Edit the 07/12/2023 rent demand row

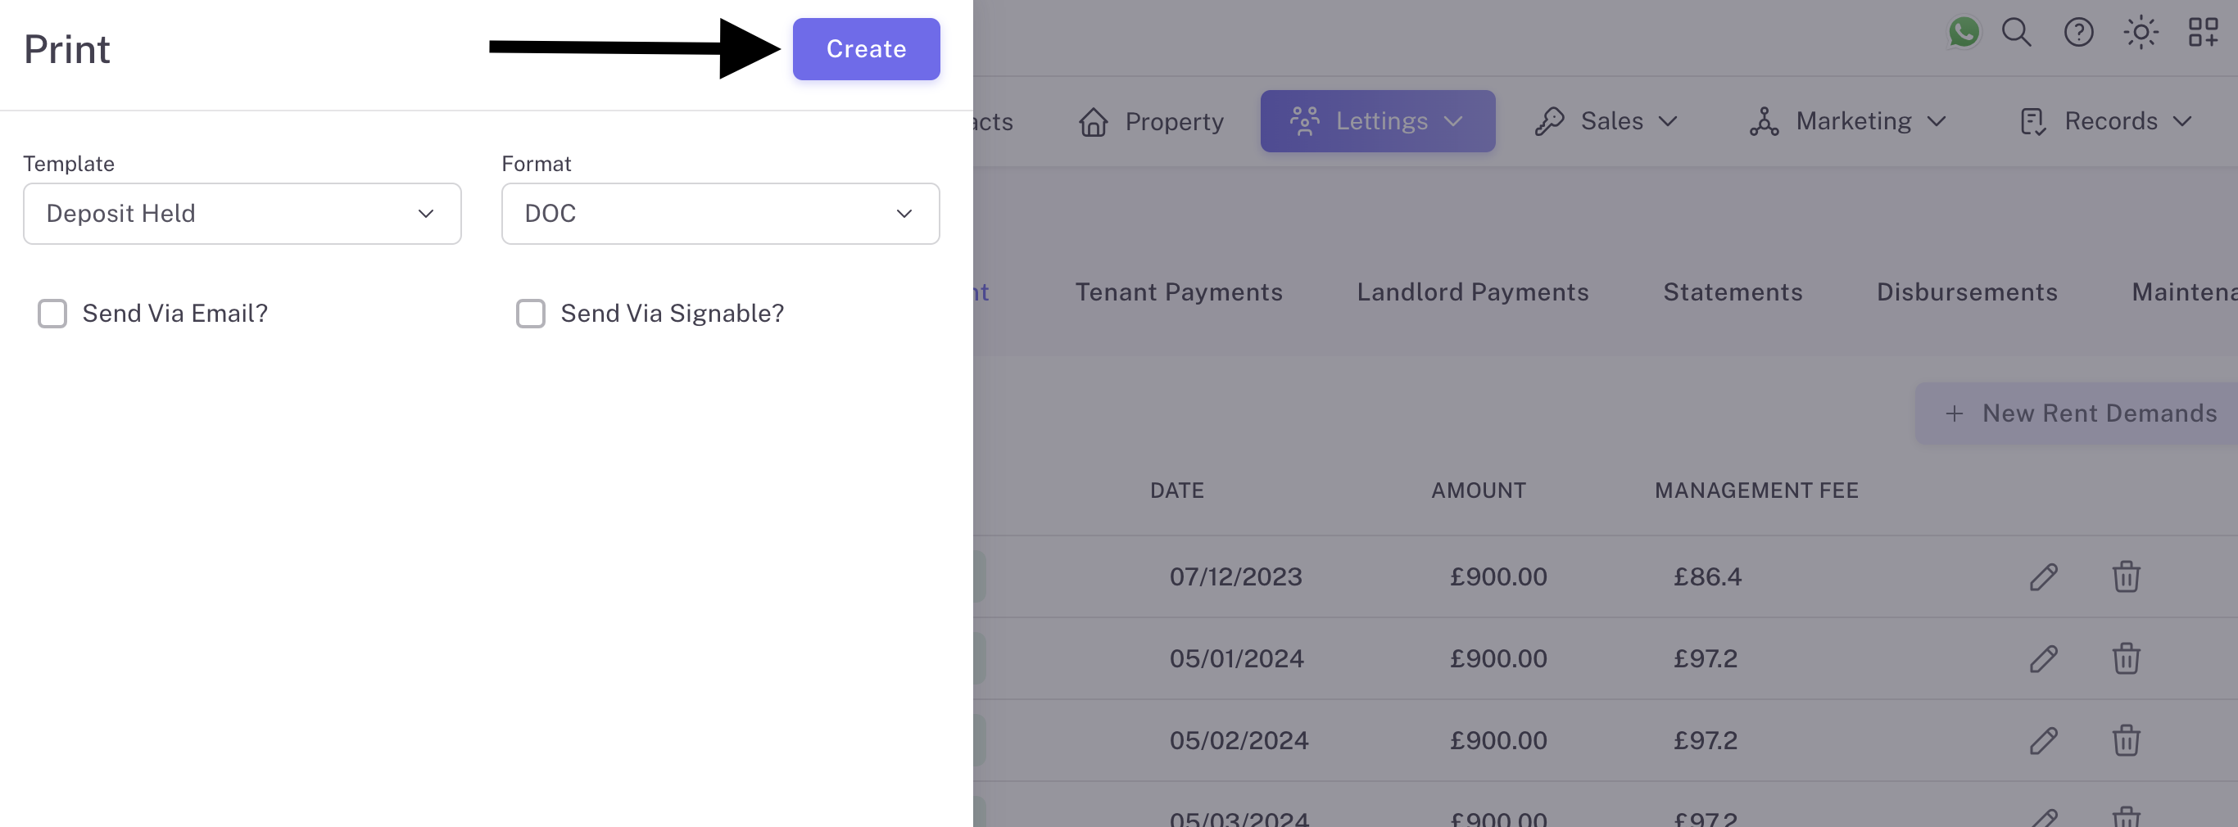point(2043,576)
